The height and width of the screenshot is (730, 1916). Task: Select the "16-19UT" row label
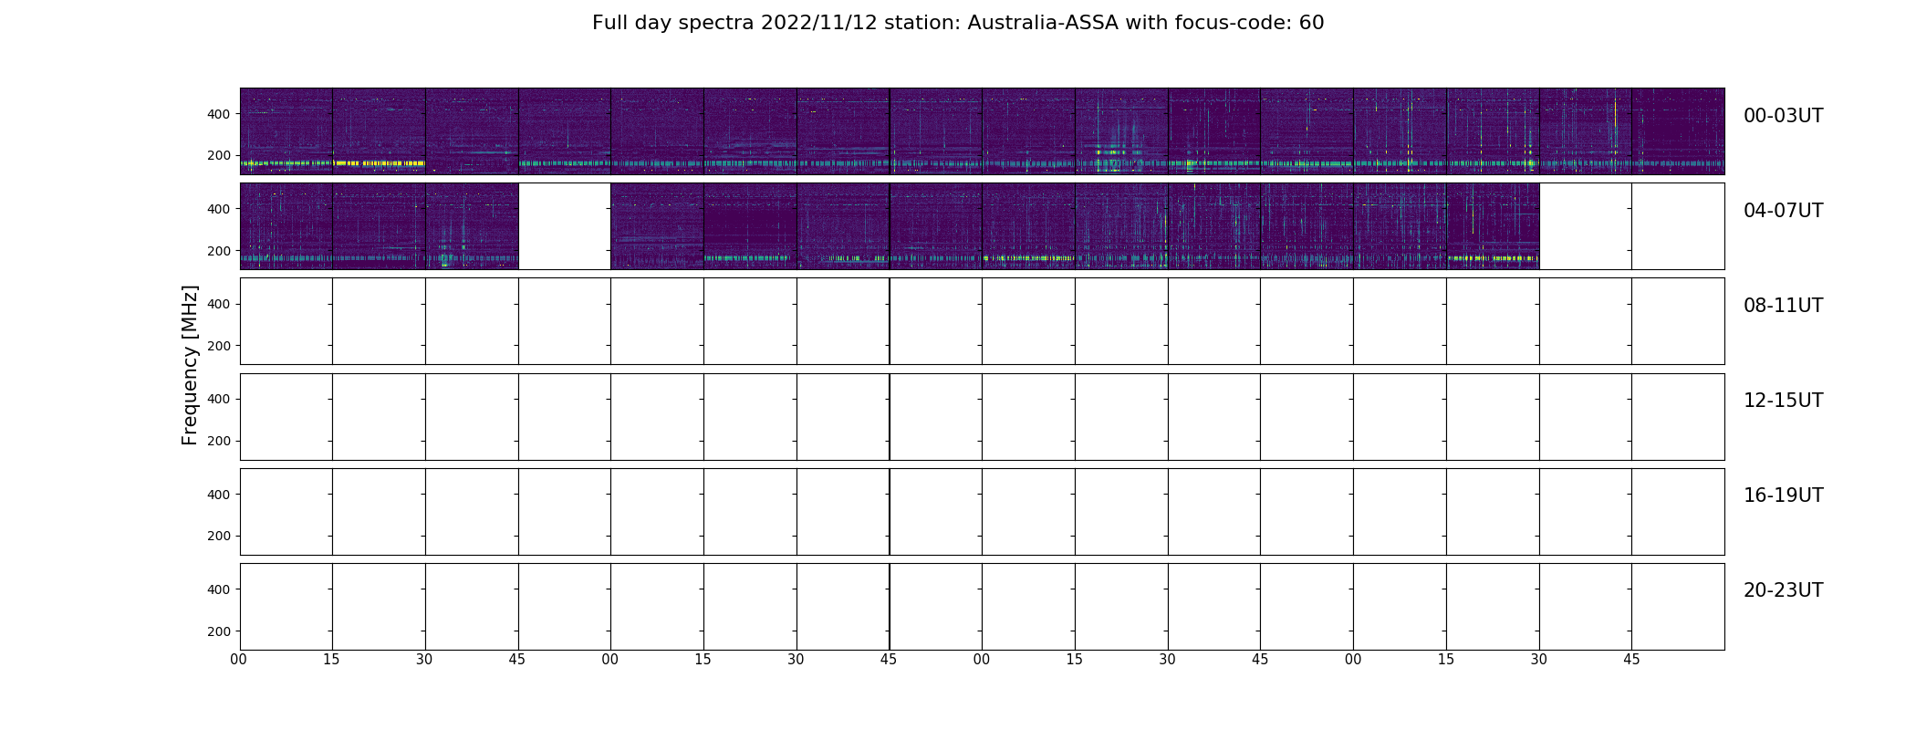(1783, 495)
